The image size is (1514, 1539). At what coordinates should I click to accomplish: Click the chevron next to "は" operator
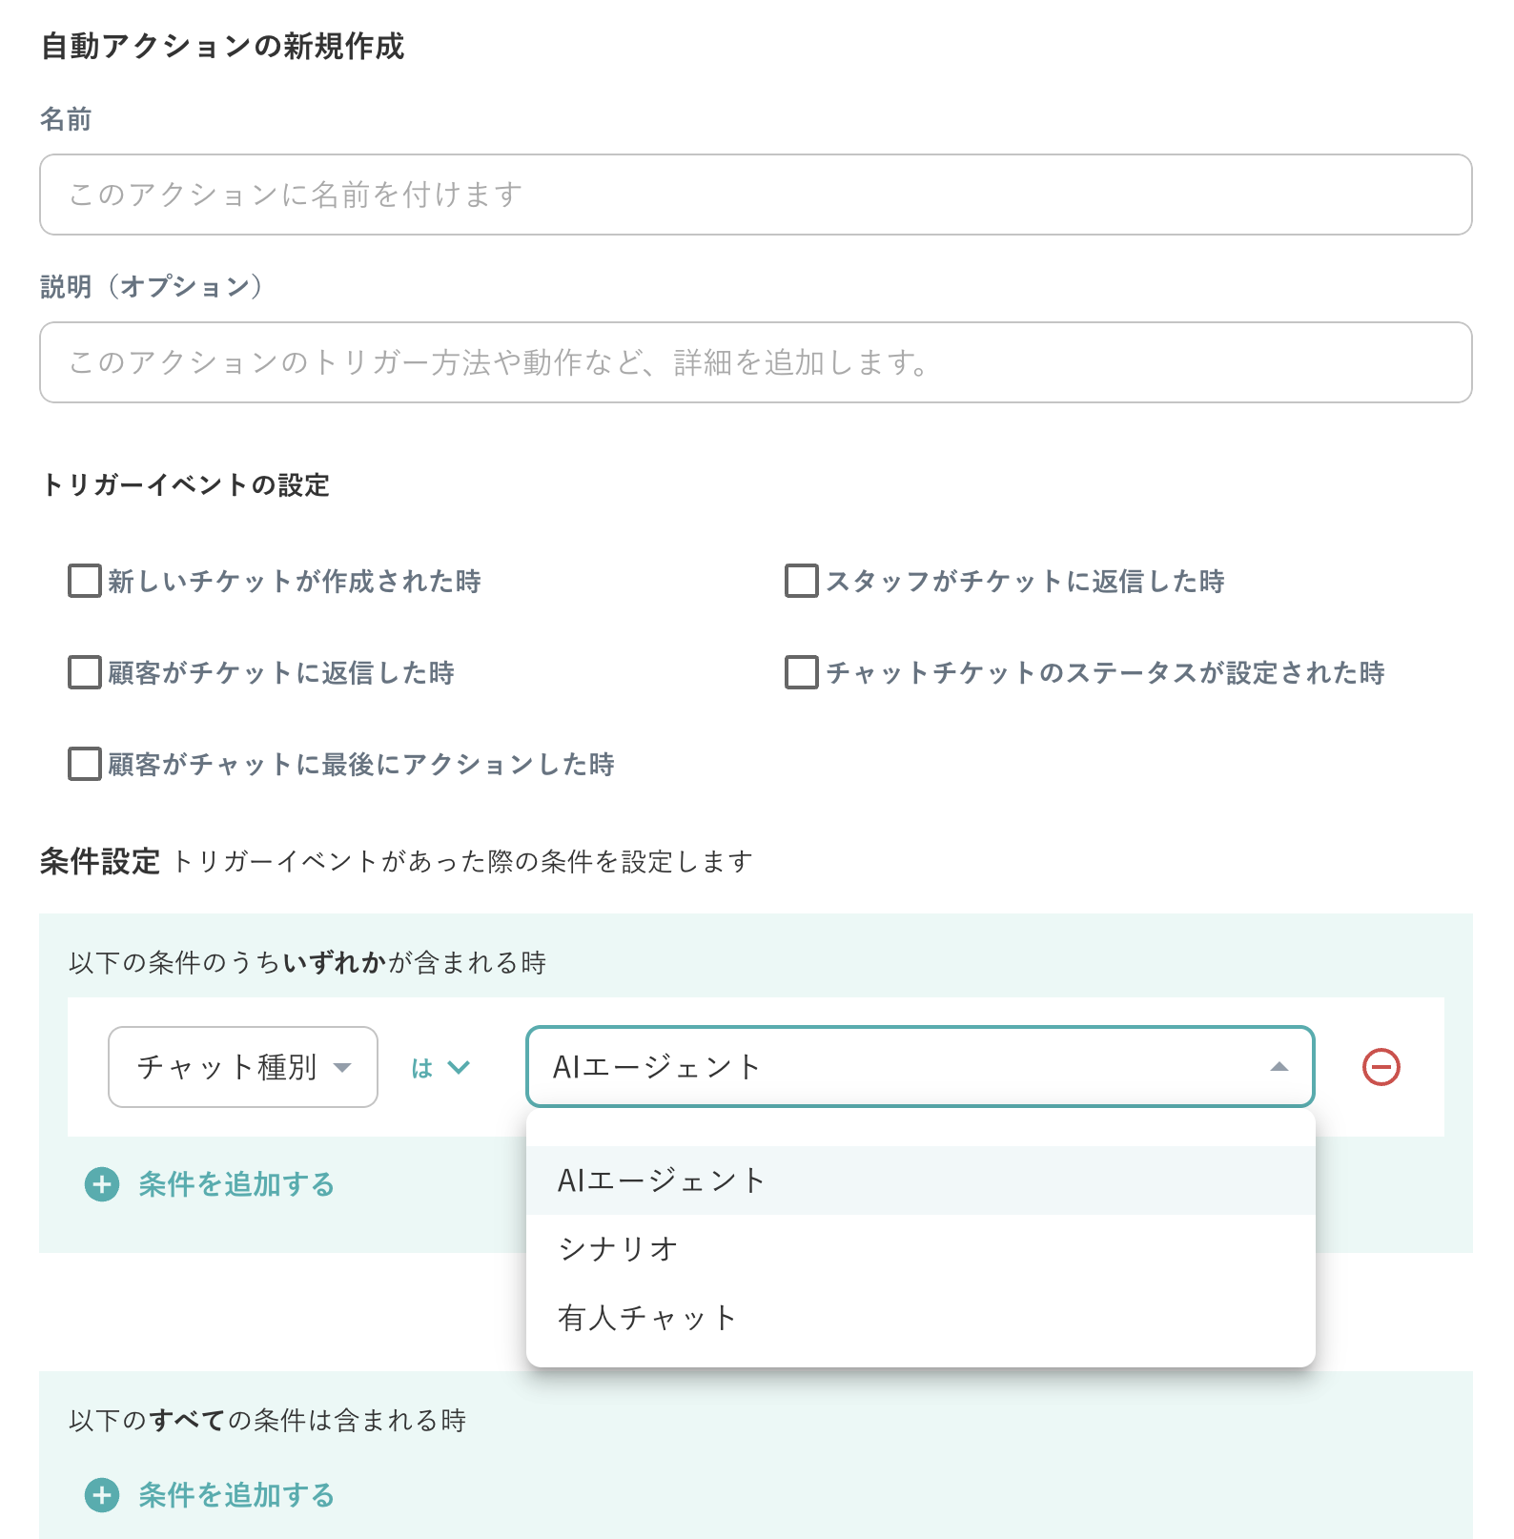461,1068
